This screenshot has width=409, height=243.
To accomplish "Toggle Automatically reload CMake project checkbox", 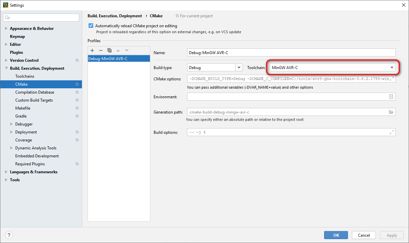I will click(91, 26).
